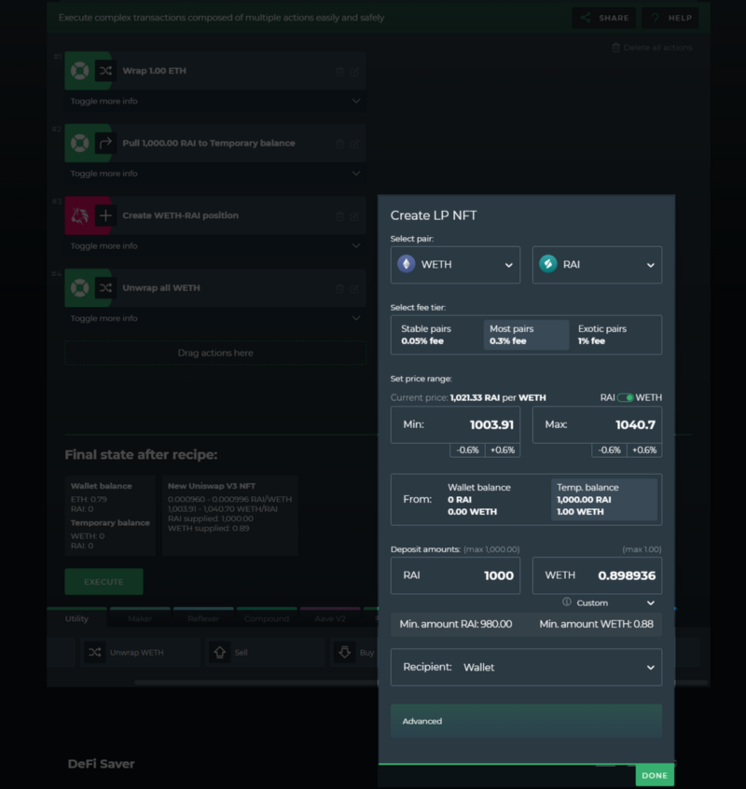
Task: Expand more info for Unwrap all WETH
Action: pyautogui.click(x=215, y=319)
